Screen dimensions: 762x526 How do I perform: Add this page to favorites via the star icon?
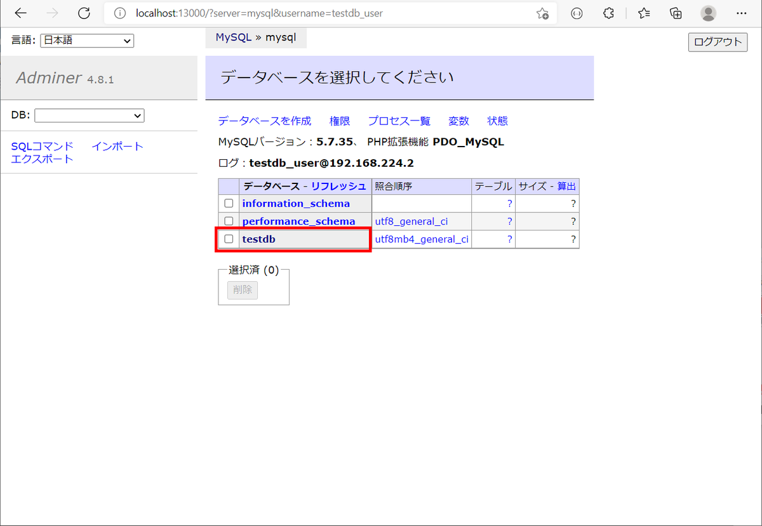543,13
